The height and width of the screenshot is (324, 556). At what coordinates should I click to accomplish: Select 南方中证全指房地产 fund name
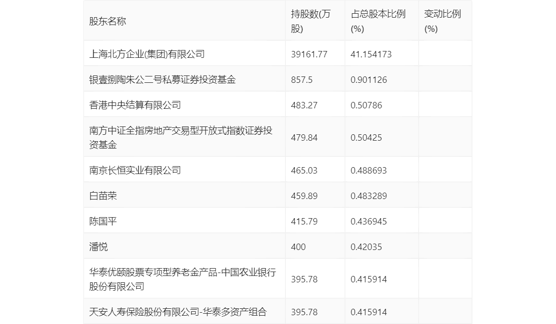[181, 138]
